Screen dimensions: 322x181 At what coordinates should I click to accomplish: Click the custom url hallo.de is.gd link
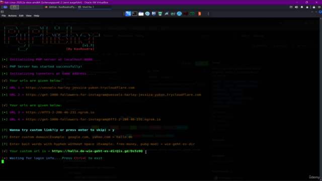97,151
